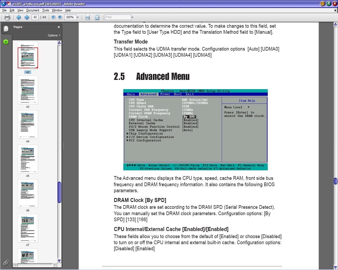Screen dimensions: 338x270
Task: Close document with X on menu bar
Action: (x=335, y=11)
